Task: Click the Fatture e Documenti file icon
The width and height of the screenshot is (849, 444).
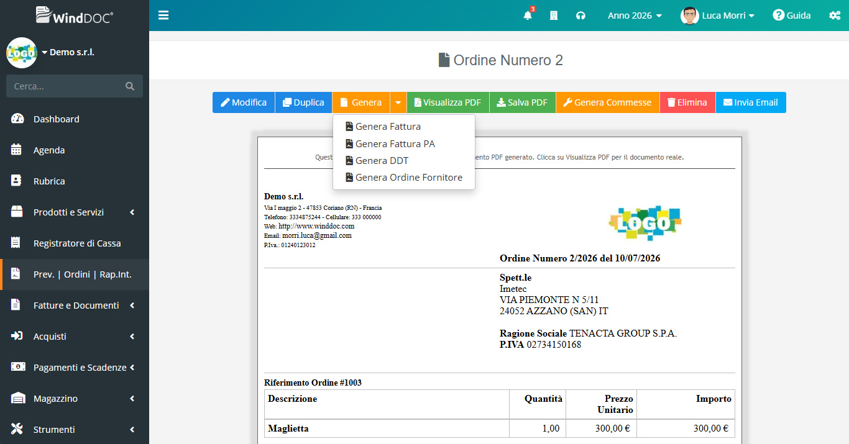Action: pyautogui.click(x=17, y=305)
